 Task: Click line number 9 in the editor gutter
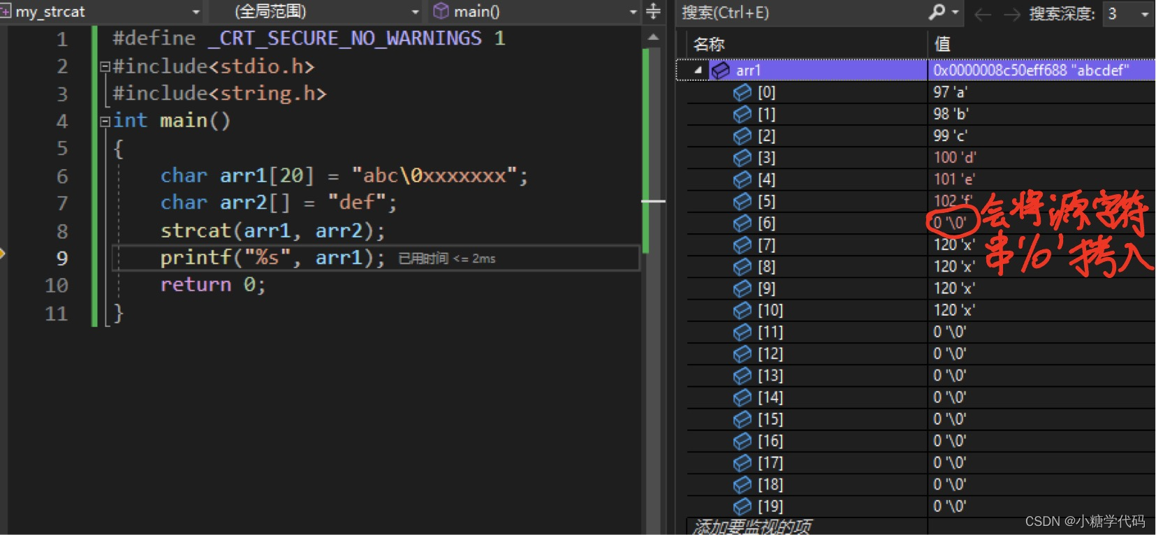pos(62,258)
